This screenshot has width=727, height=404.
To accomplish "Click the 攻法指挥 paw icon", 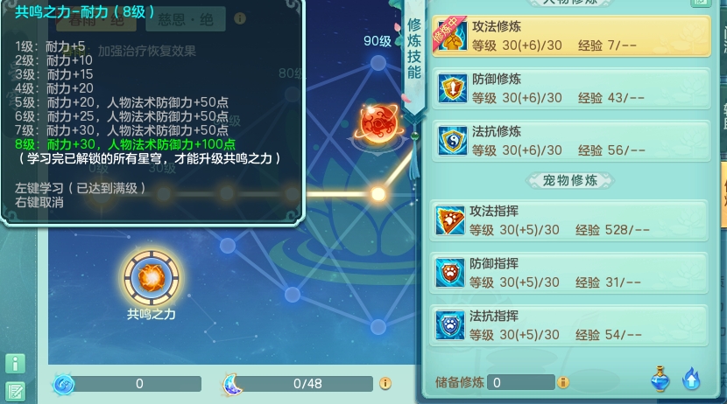I will click(x=449, y=220).
